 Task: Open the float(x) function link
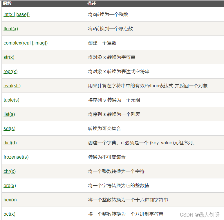click(x=11, y=29)
